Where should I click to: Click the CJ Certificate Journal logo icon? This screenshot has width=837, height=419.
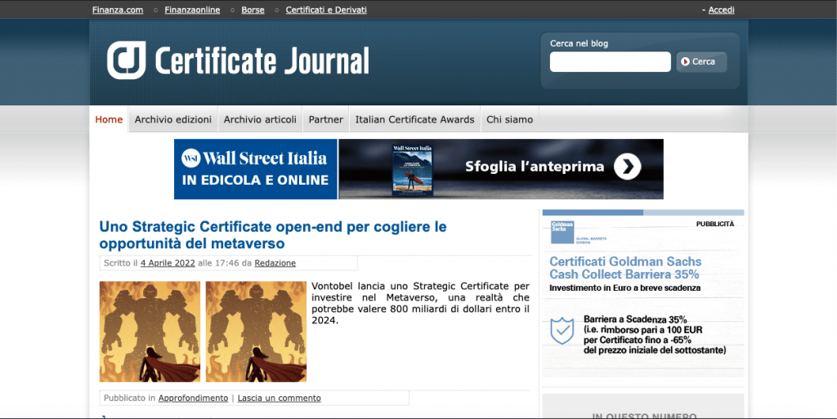coord(126,60)
